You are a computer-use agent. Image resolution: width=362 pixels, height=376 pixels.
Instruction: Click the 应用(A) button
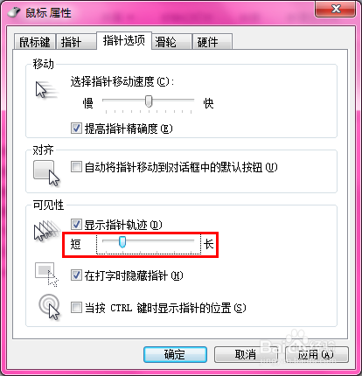[317, 354]
